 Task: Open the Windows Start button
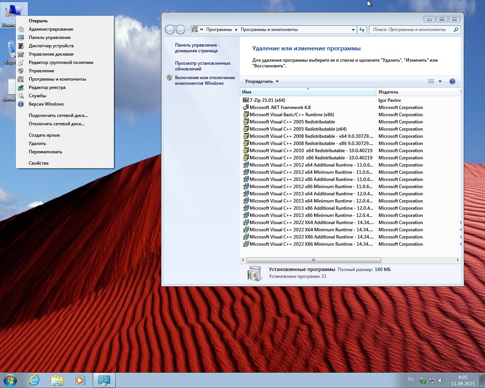coord(10,380)
